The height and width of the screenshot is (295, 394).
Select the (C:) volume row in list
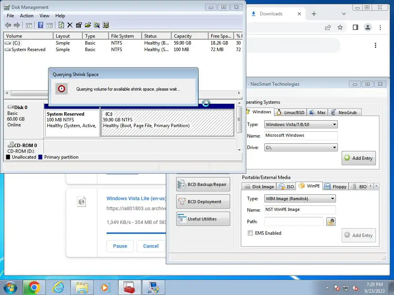pyautogui.click(x=123, y=43)
